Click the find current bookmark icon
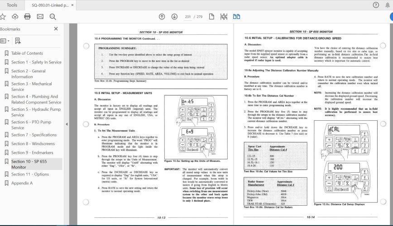Screen dimensions: 393x226 (18, 41)
